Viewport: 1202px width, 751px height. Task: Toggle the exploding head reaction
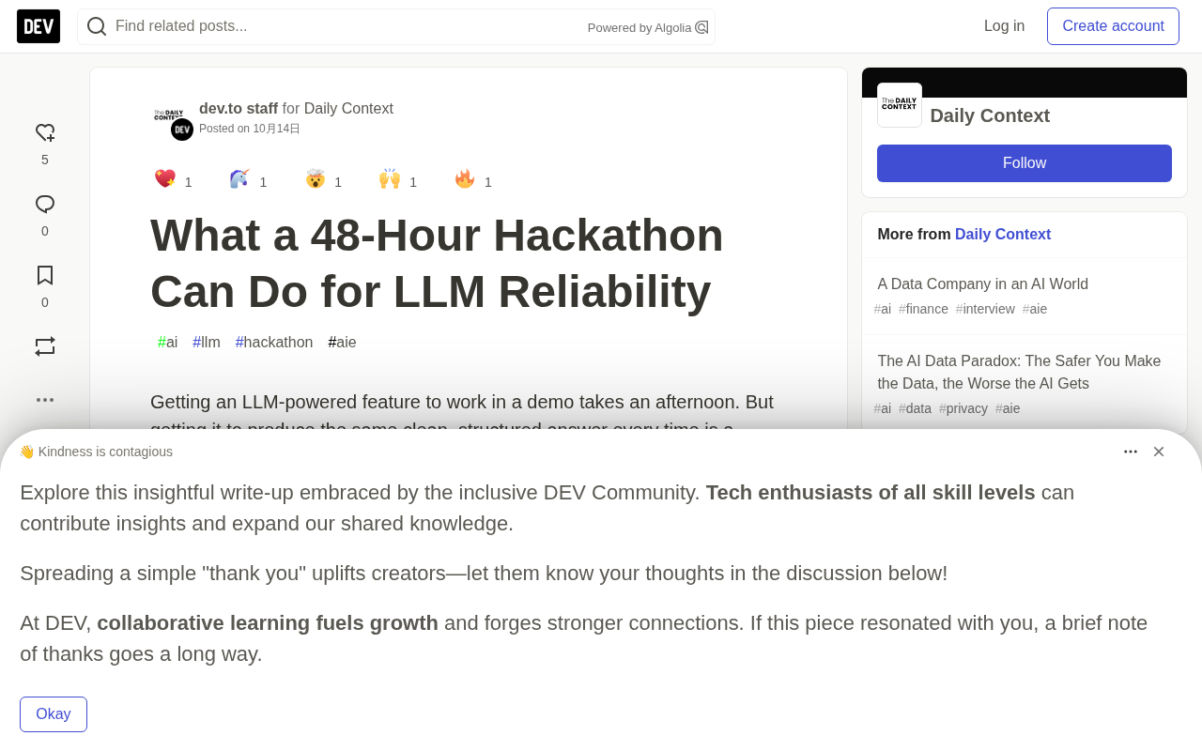323,180
